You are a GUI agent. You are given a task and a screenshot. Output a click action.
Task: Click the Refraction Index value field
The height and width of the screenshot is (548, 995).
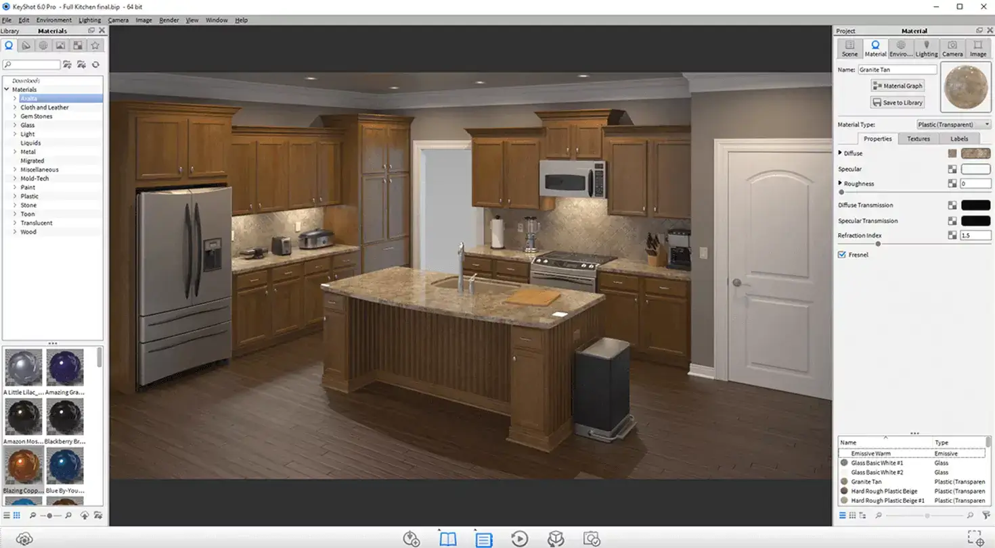(975, 235)
